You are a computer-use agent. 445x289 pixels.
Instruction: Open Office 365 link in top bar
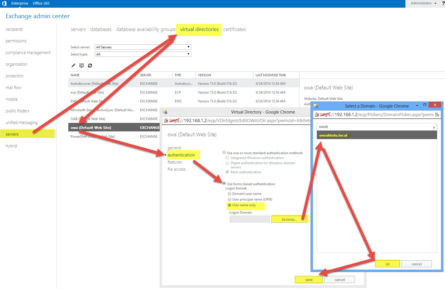(41, 3)
